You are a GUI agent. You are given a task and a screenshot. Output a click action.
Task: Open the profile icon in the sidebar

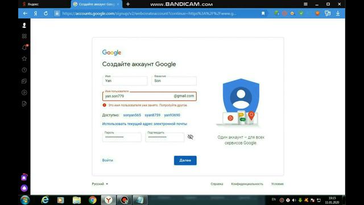coord(24,25)
